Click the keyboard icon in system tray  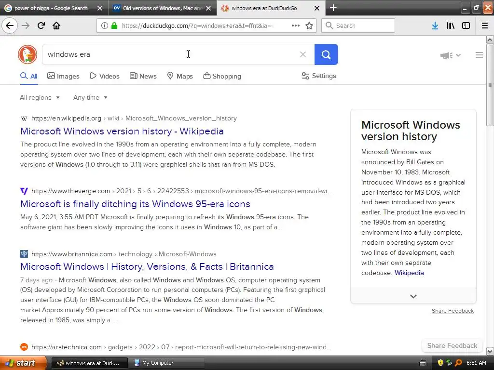coord(423,363)
